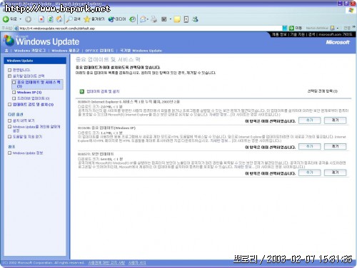Click the Print toolbar icon

154,19
